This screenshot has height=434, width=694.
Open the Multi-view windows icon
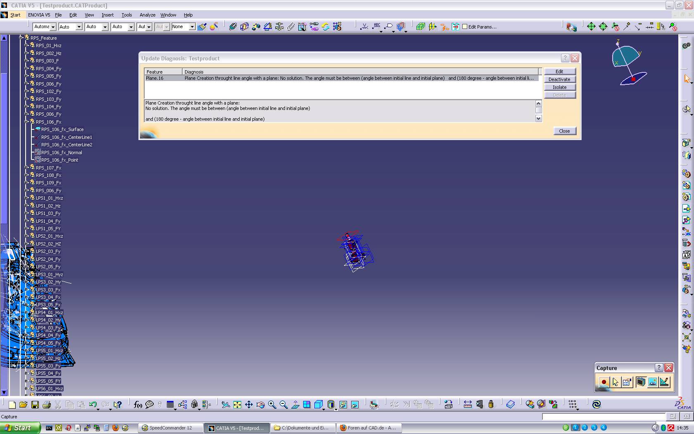307,405
